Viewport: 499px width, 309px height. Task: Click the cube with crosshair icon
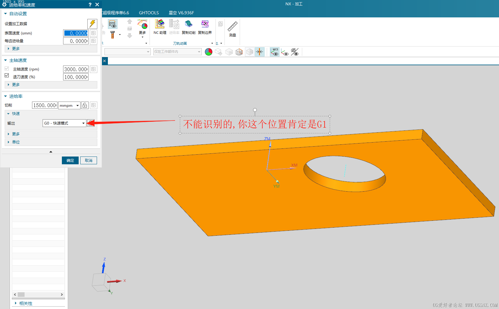[219, 52]
